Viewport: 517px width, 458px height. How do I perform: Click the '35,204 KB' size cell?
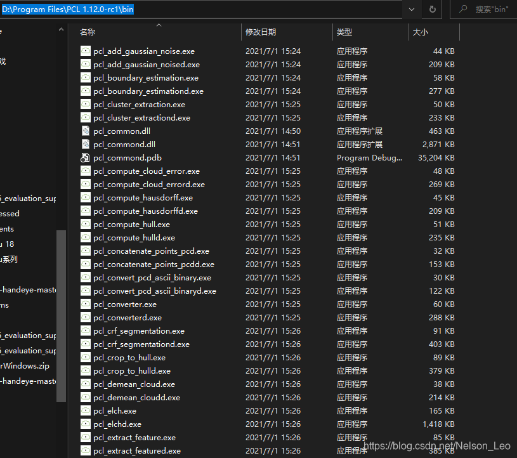pyautogui.click(x=436, y=158)
